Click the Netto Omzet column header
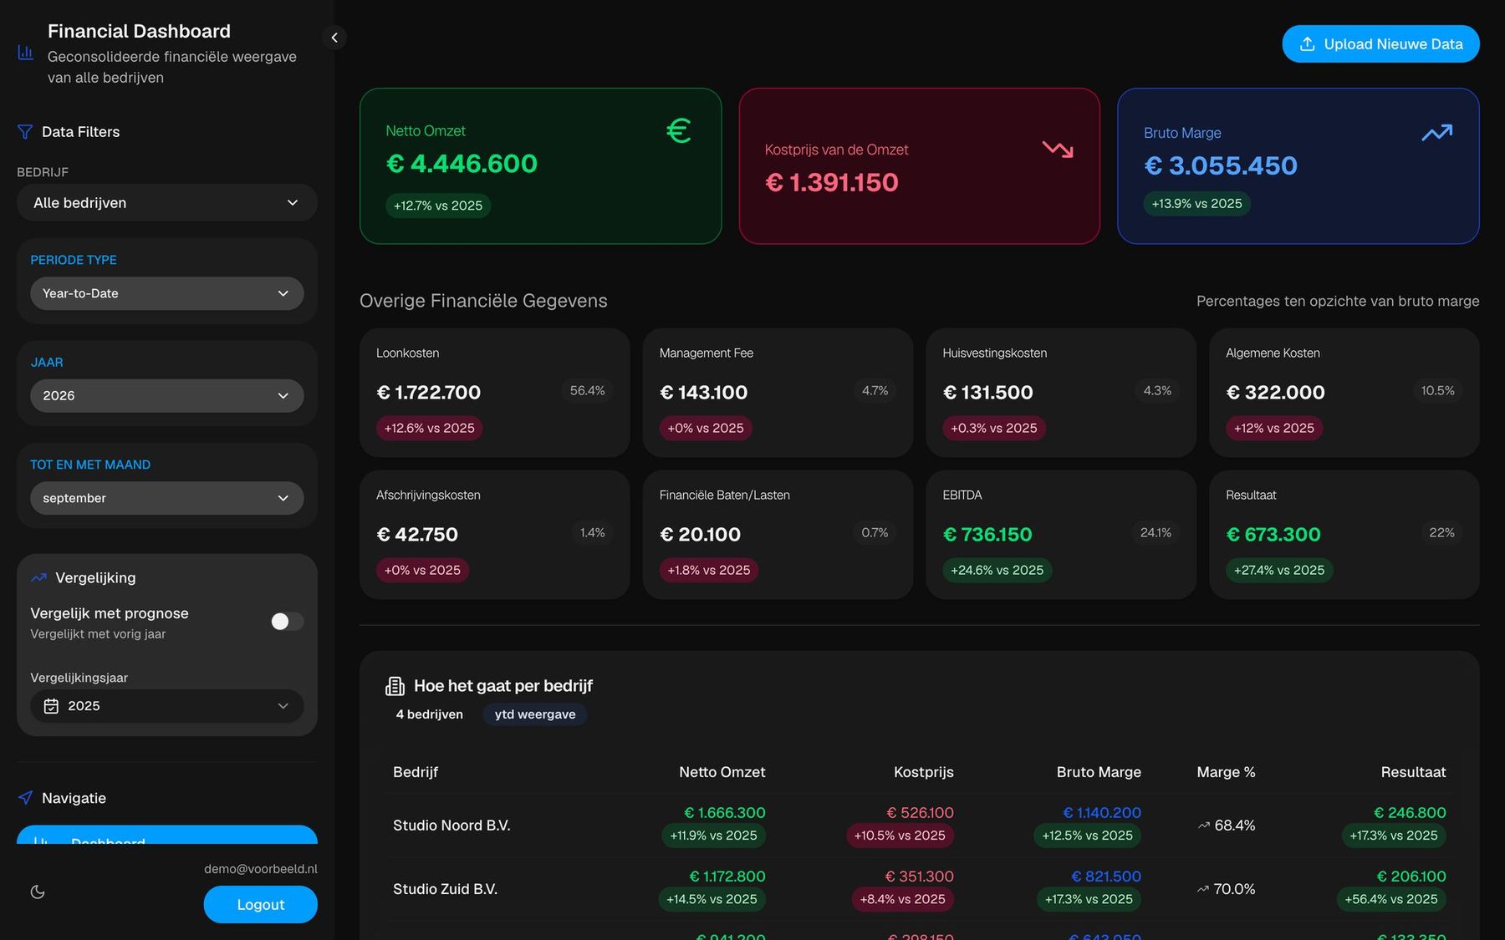This screenshot has height=940, width=1505. pos(722,772)
